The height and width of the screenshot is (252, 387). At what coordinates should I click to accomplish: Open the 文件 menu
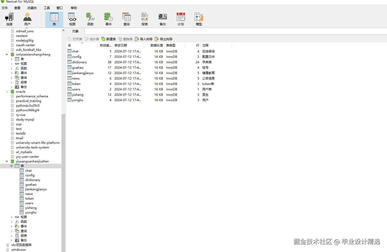pos(5,8)
